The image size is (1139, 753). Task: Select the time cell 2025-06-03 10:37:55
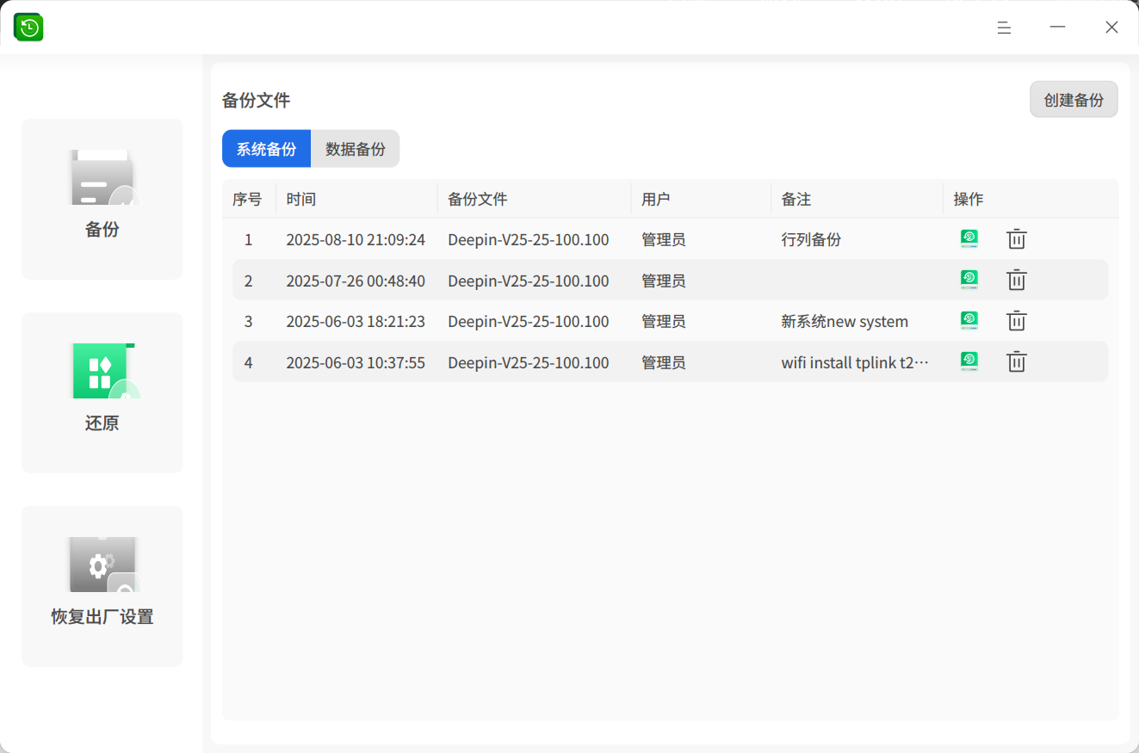(356, 362)
